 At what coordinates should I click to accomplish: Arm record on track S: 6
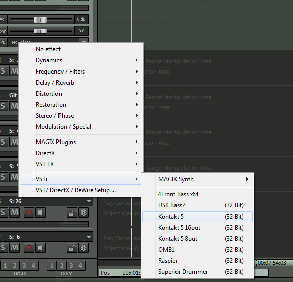(x=29, y=248)
